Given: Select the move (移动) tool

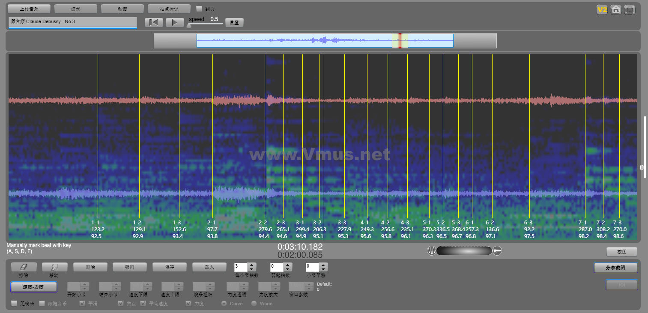Looking at the screenshot, I should point(54,267).
